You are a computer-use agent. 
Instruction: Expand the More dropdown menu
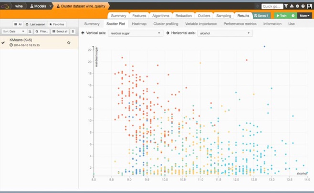pos(305,16)
